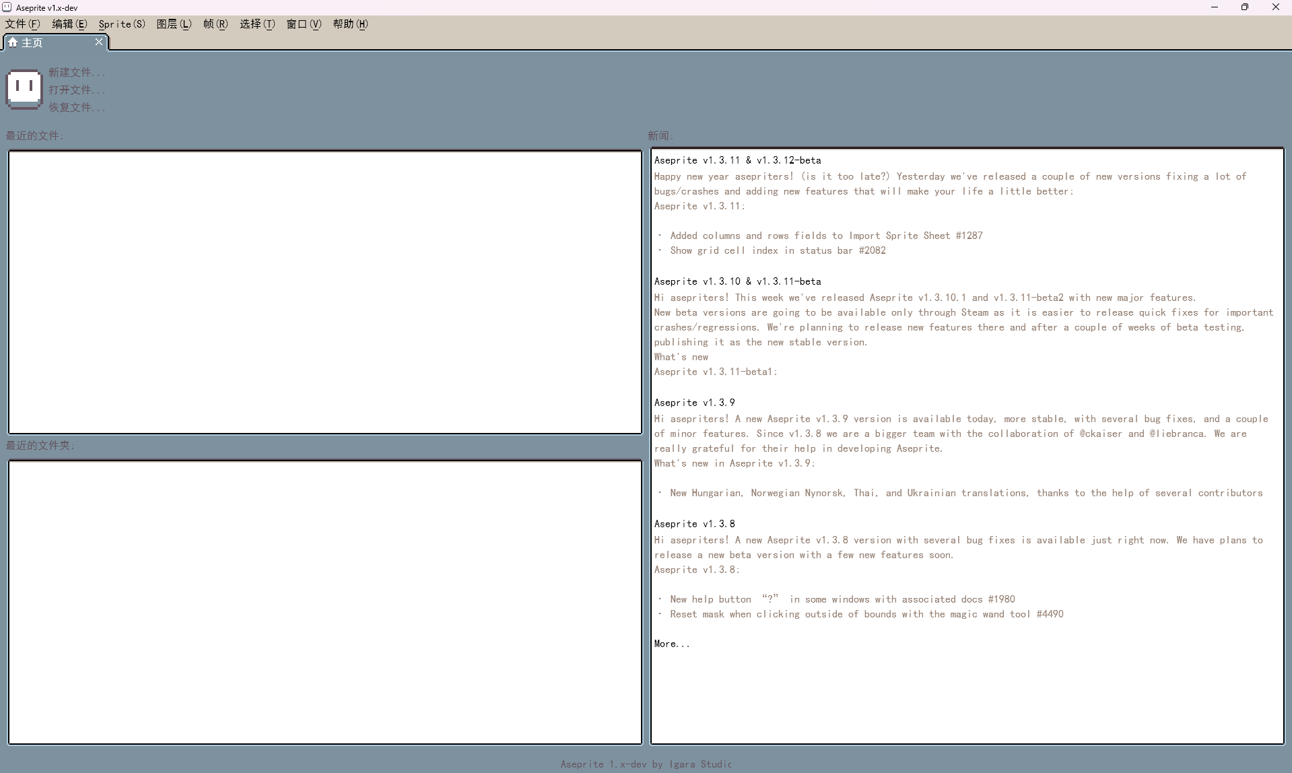Screen dimensions: 1292x773
Task: Click the More... news link
Action: click(672, 644)
